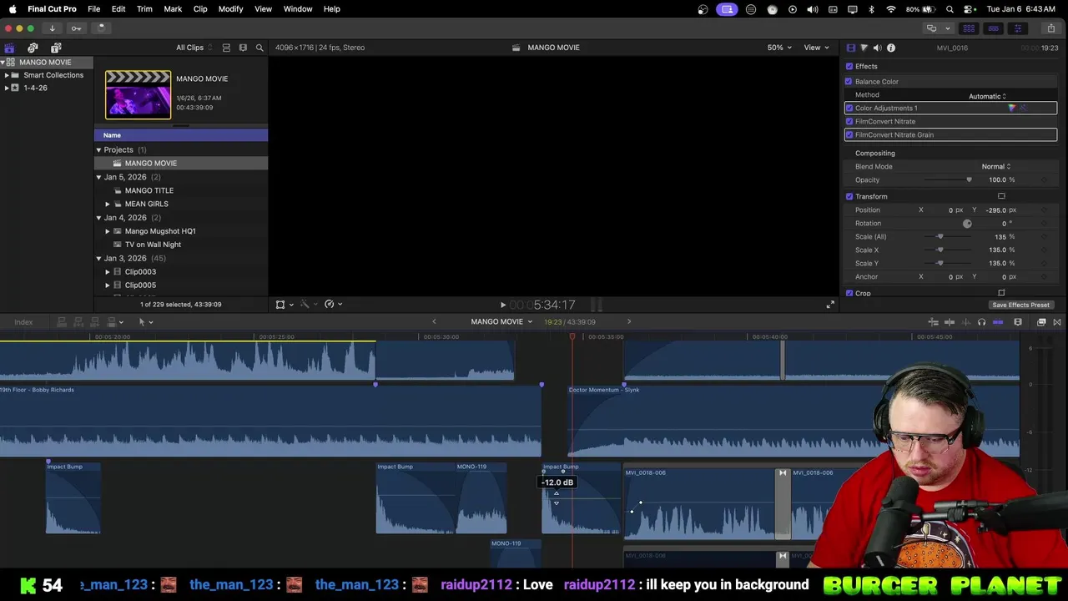Open the Clip menu
1068x601 pixels.
(x=200, y=9)
